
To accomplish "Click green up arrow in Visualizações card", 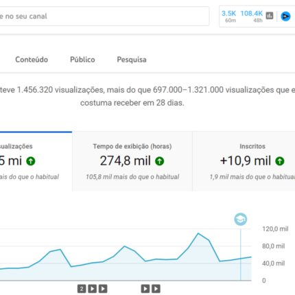I will [x=31, y=161].
